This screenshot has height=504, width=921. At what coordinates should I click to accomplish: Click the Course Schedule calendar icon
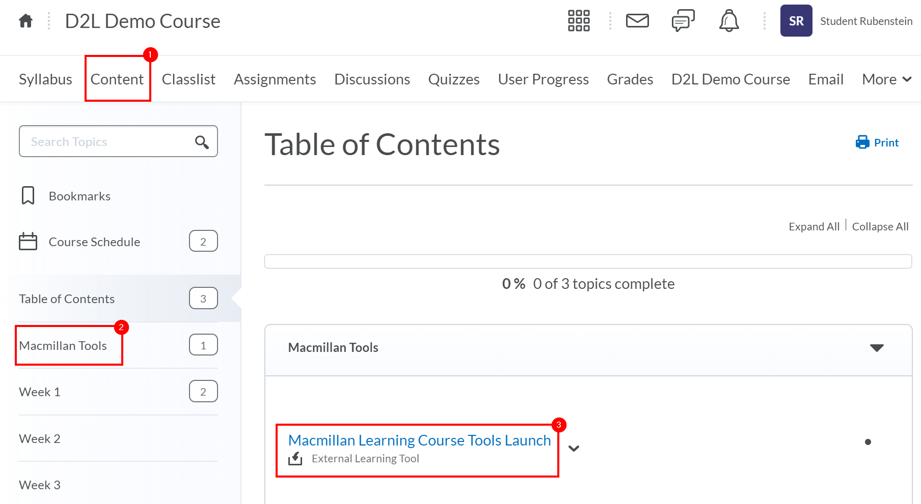click(x=28, y=242)
